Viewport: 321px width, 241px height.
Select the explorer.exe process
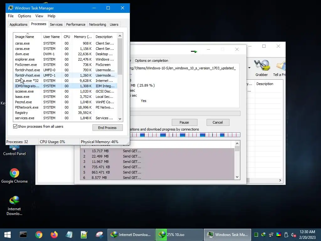click(65, 59)
